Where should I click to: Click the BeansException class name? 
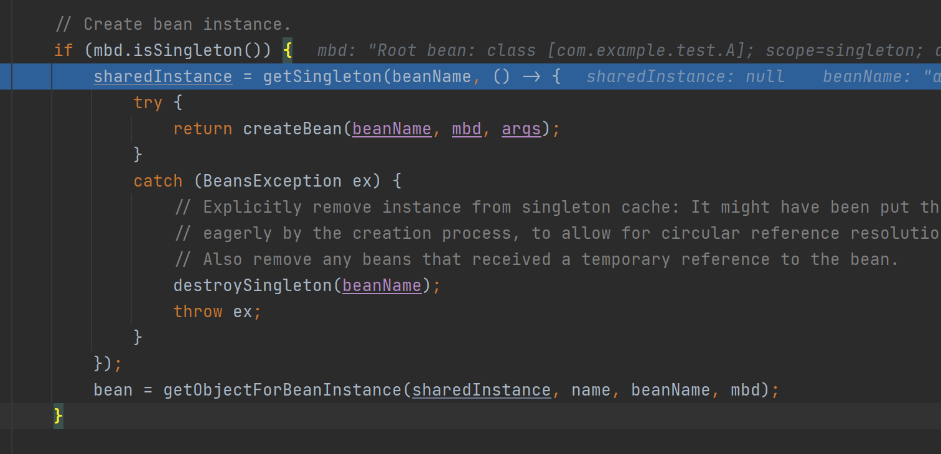(x=272, y=181)
